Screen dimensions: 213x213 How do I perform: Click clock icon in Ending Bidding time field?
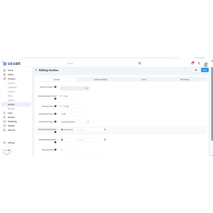(x=105, y=140)
